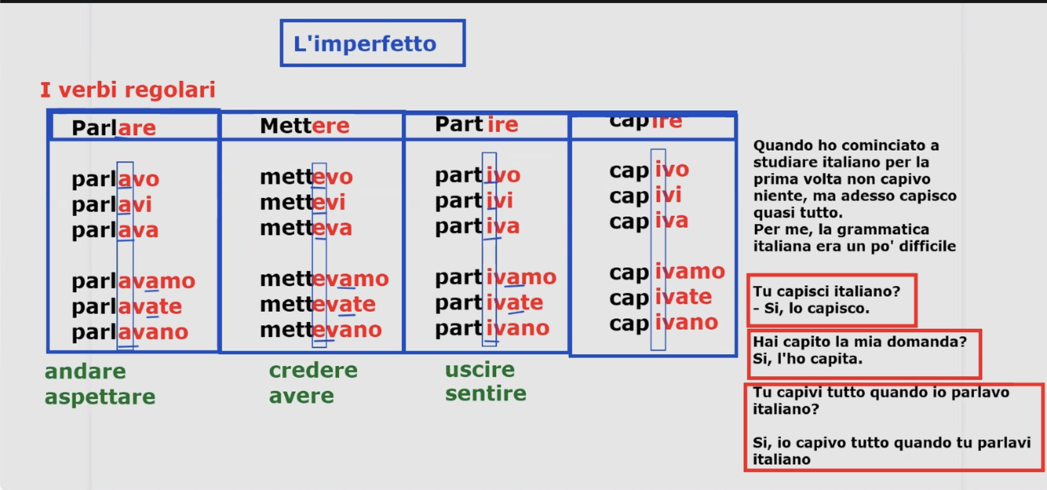
Task: Select the green verb aspettare
Action: click(x=100, y=397)
